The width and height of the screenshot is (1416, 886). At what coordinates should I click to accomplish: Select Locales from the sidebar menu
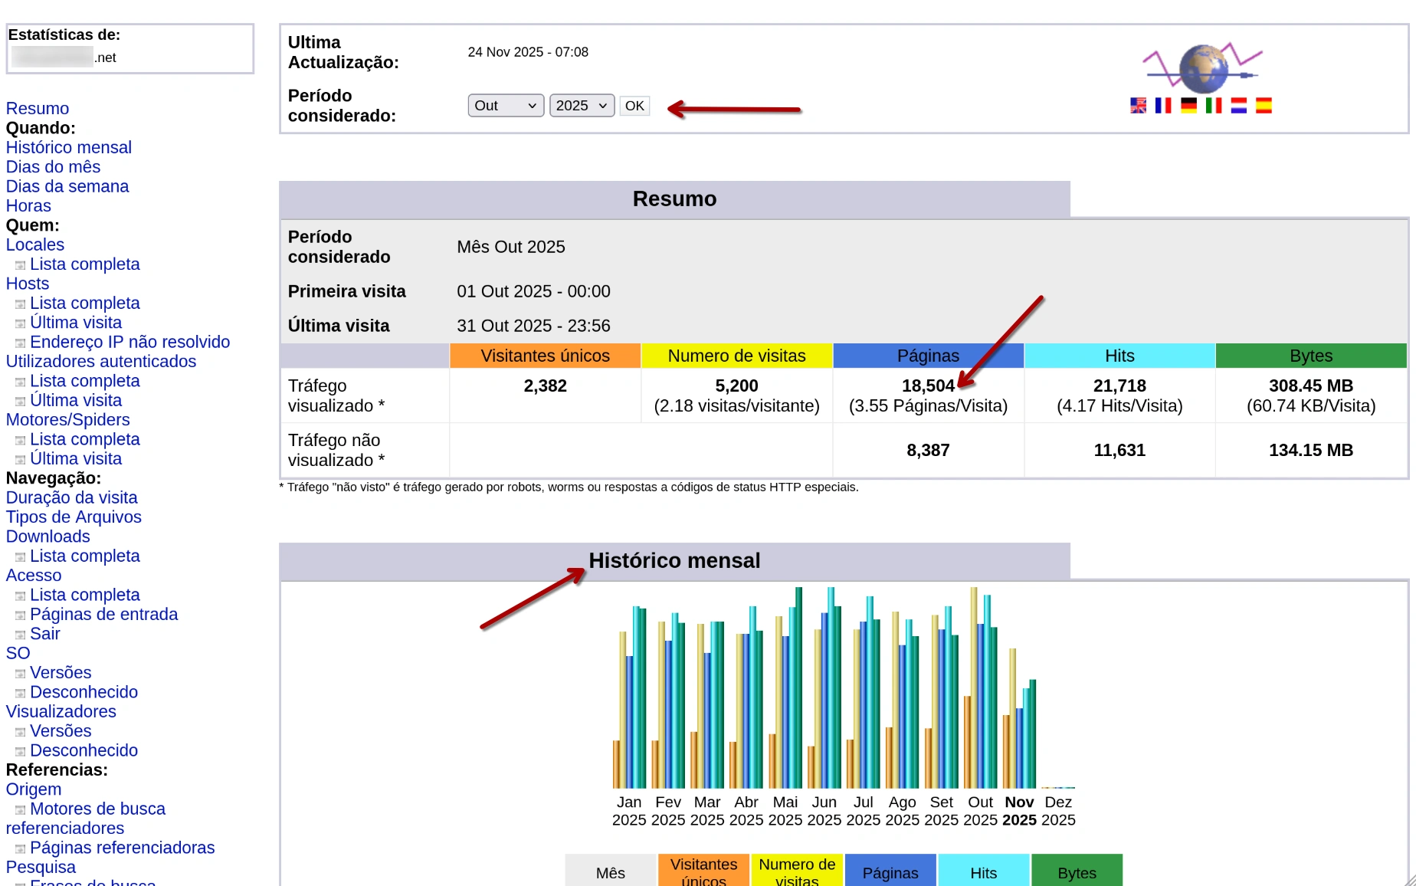(34, 244)
